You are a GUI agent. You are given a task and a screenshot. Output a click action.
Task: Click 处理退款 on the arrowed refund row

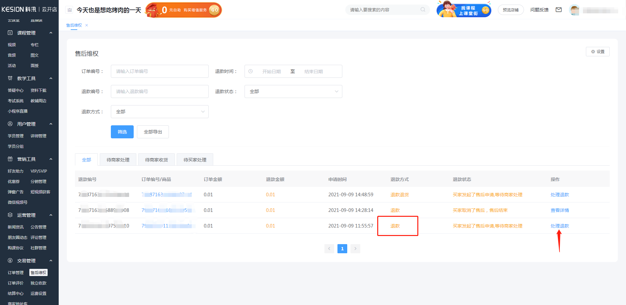559,226
